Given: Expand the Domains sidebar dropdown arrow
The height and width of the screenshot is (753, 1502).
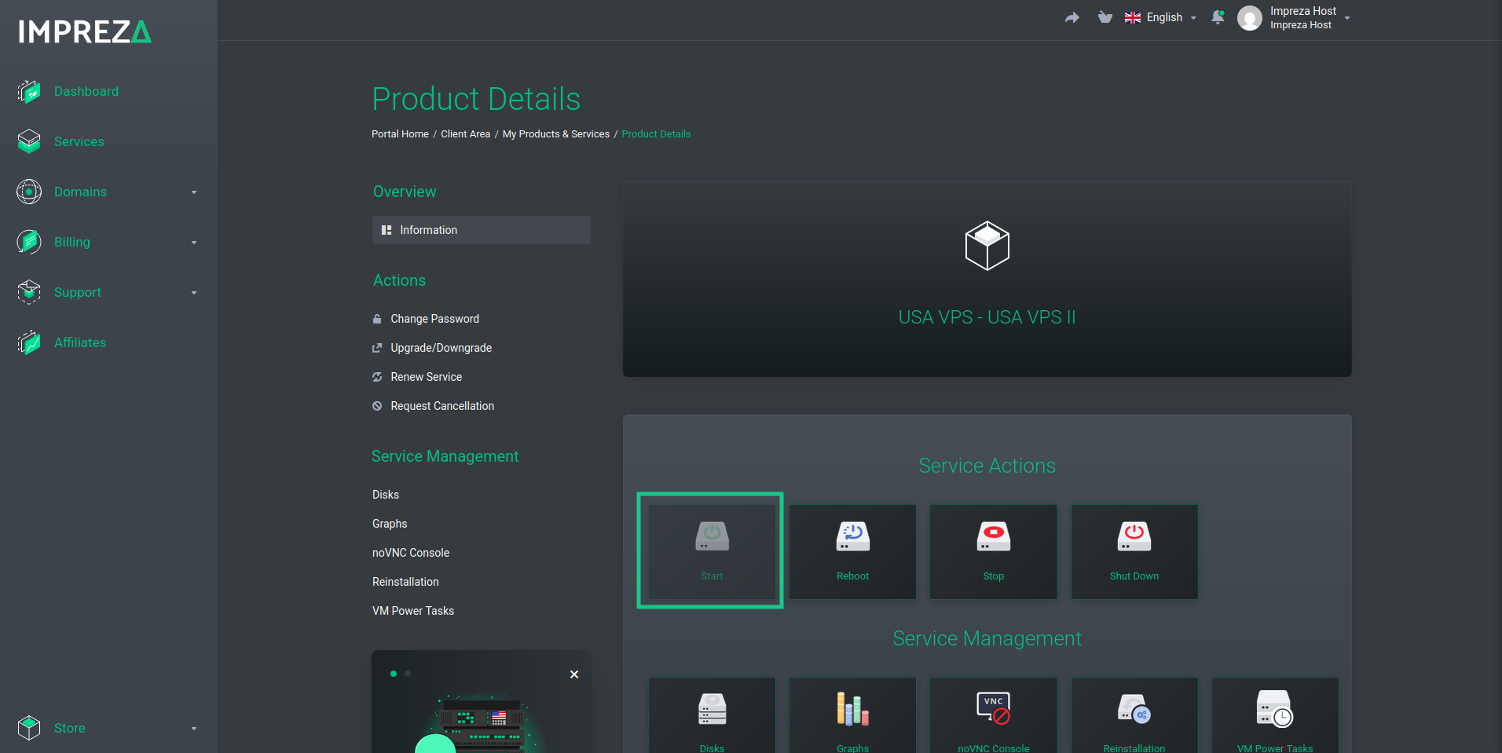Looking at the screenshot, I should tap(194, 192).
